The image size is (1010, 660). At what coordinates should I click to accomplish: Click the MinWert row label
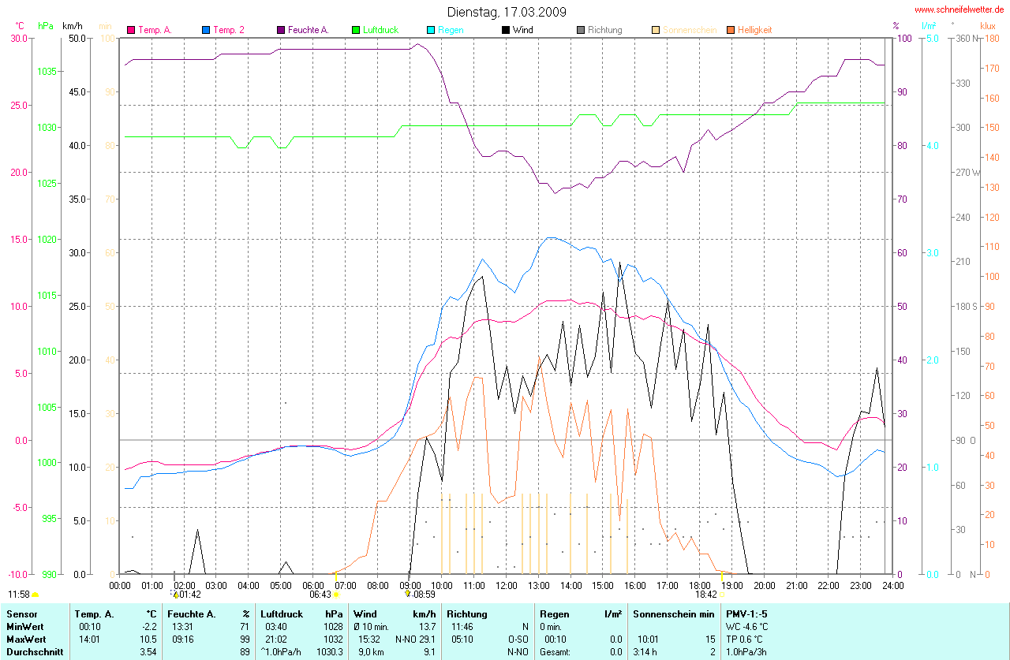coord(25,626)
